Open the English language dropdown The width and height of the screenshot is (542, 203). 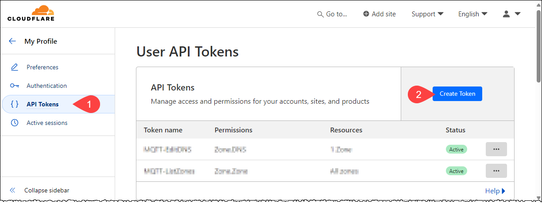[x=472, y=14]
